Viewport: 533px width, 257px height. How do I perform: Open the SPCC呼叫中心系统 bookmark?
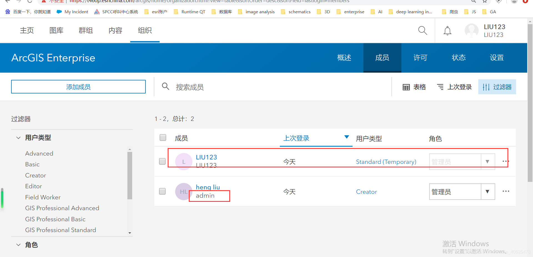tap(116, 12)
